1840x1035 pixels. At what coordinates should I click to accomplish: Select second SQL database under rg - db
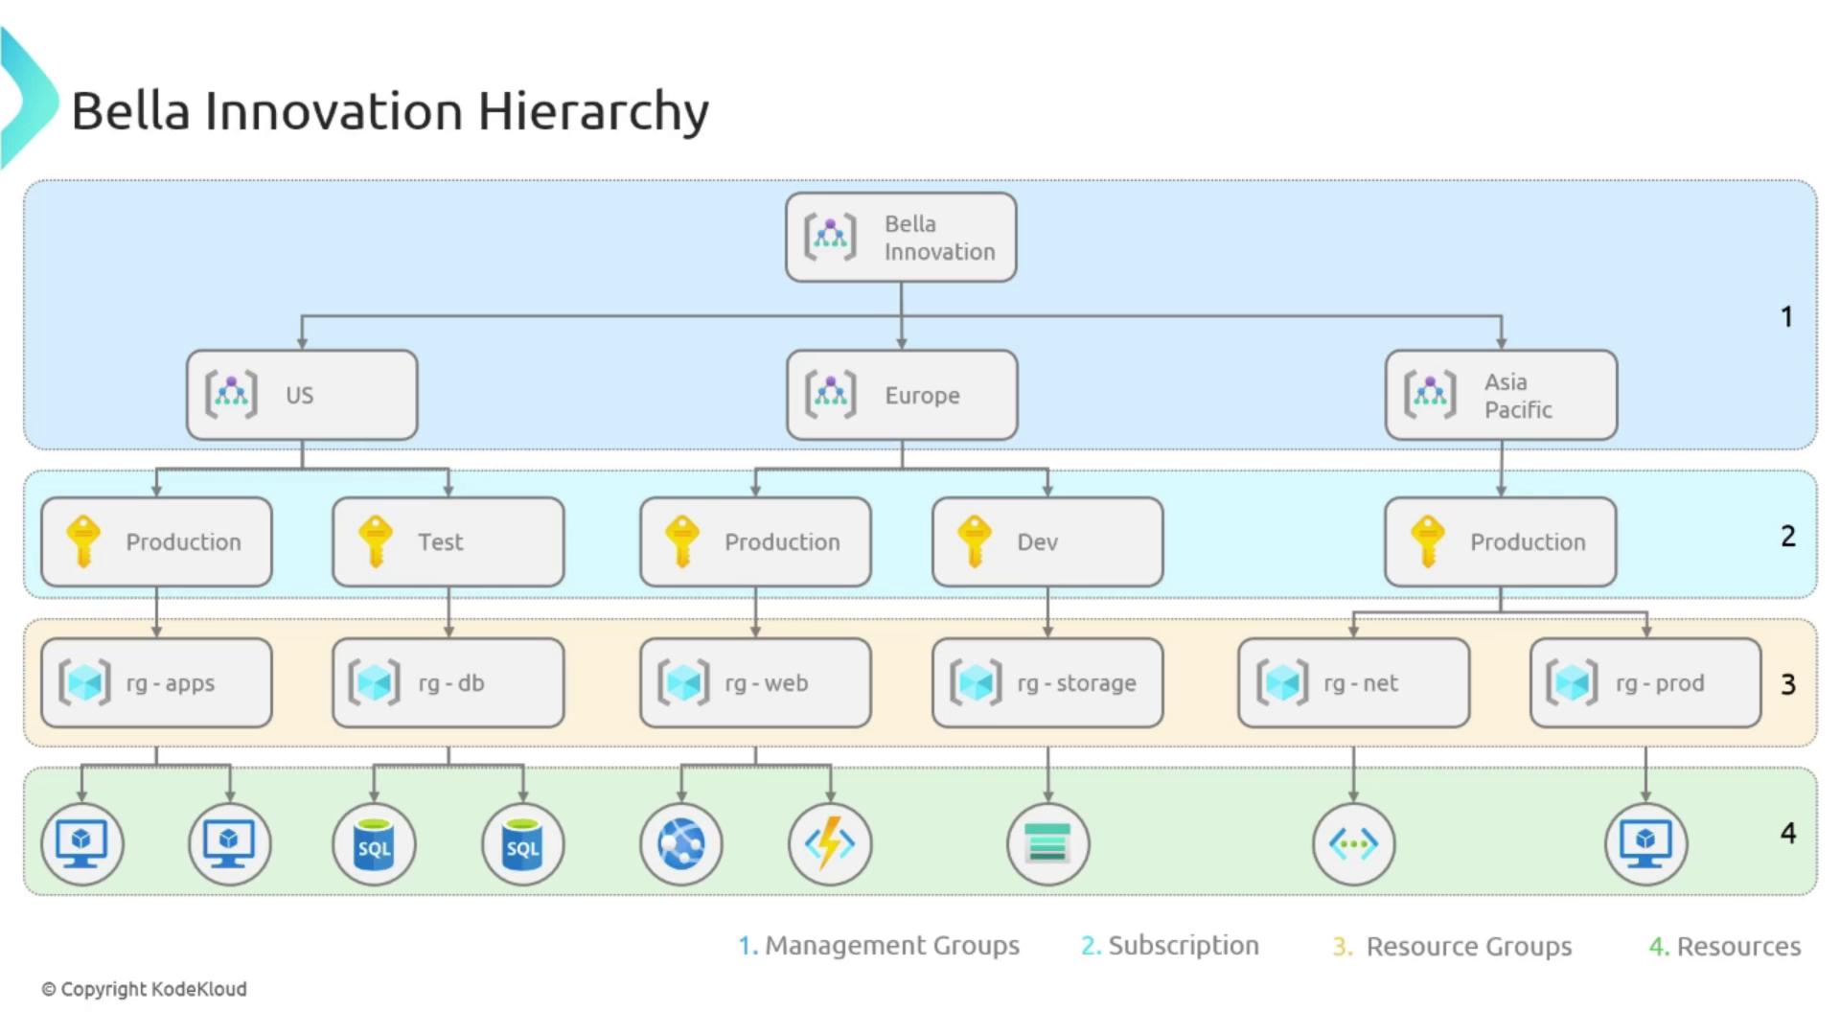(523, 844)
